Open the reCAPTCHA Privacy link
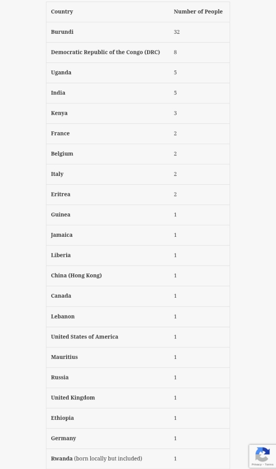Screen dimensions: 276x469 (256, 464)
